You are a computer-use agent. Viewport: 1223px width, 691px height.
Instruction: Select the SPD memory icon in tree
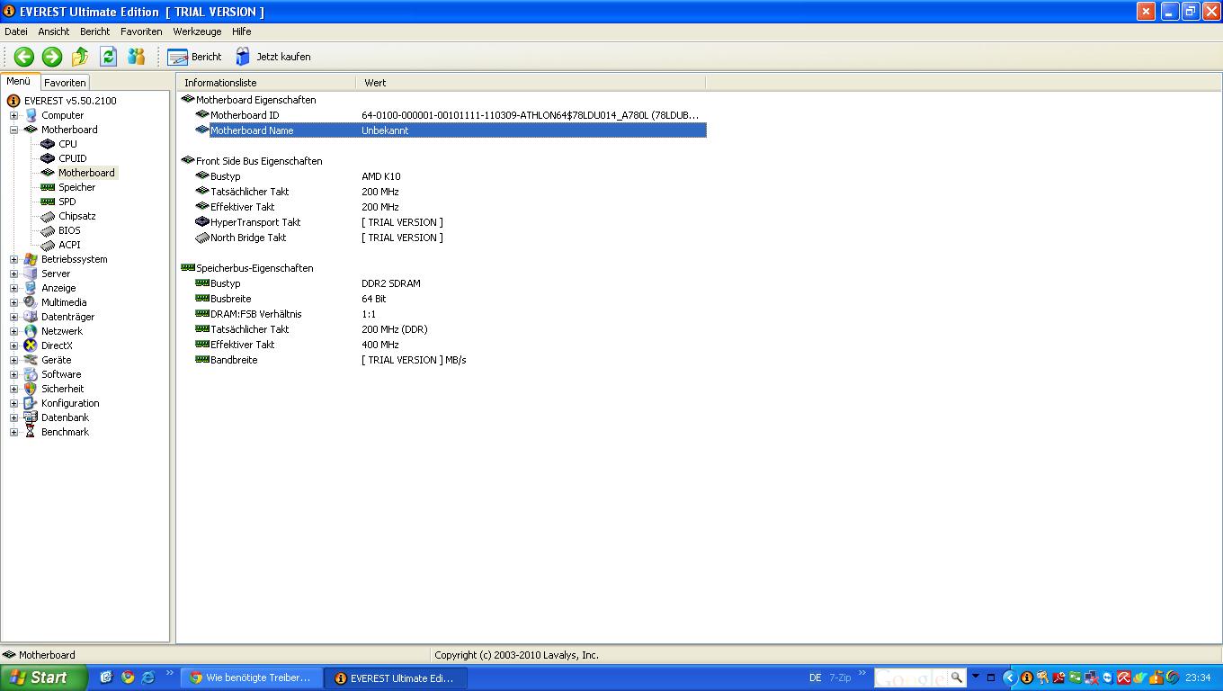(x=48, y=202)
